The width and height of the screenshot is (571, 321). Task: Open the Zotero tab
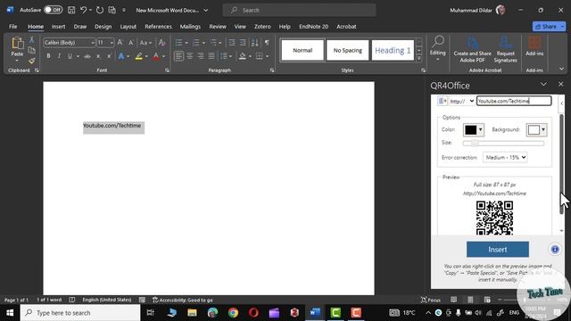click(262, 27)
